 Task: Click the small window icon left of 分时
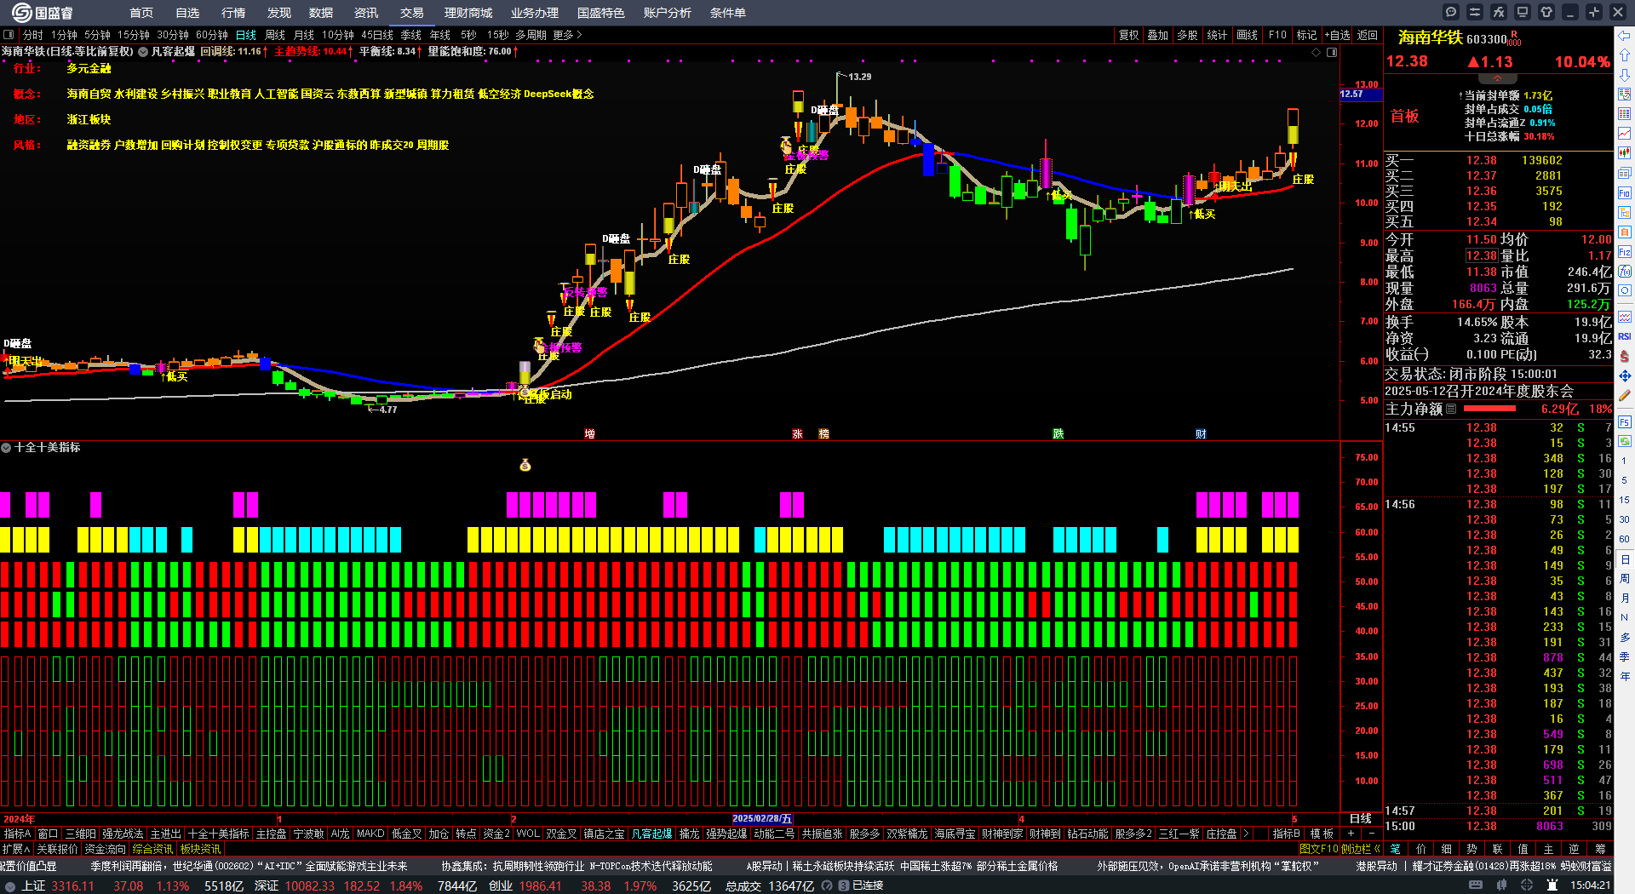pyautogui.click(x=9, y=35)
